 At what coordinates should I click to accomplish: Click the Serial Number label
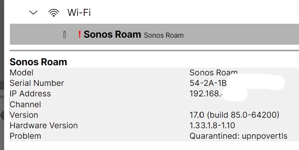37,83
